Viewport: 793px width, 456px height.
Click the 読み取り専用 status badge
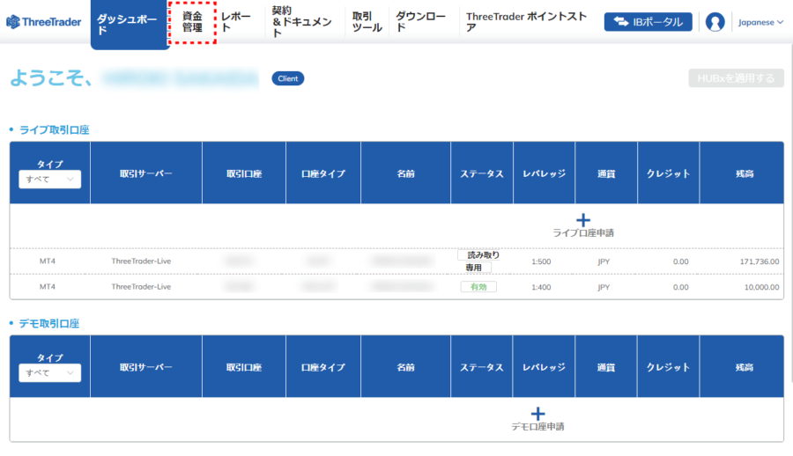pyautogui.click(x=479, y=261)
